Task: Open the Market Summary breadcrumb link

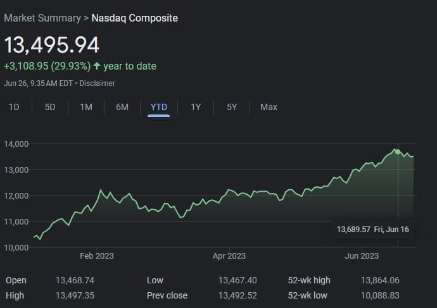Action: (x=42, y=18)
